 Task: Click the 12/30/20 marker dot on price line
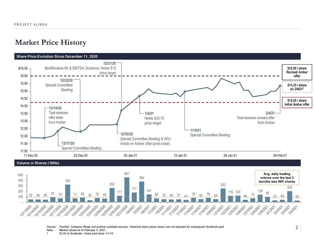117,124
